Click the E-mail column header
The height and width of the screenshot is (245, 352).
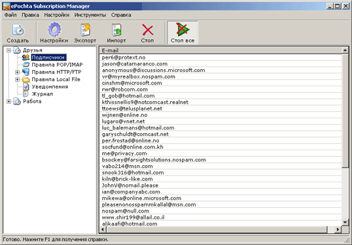(221, 50)
